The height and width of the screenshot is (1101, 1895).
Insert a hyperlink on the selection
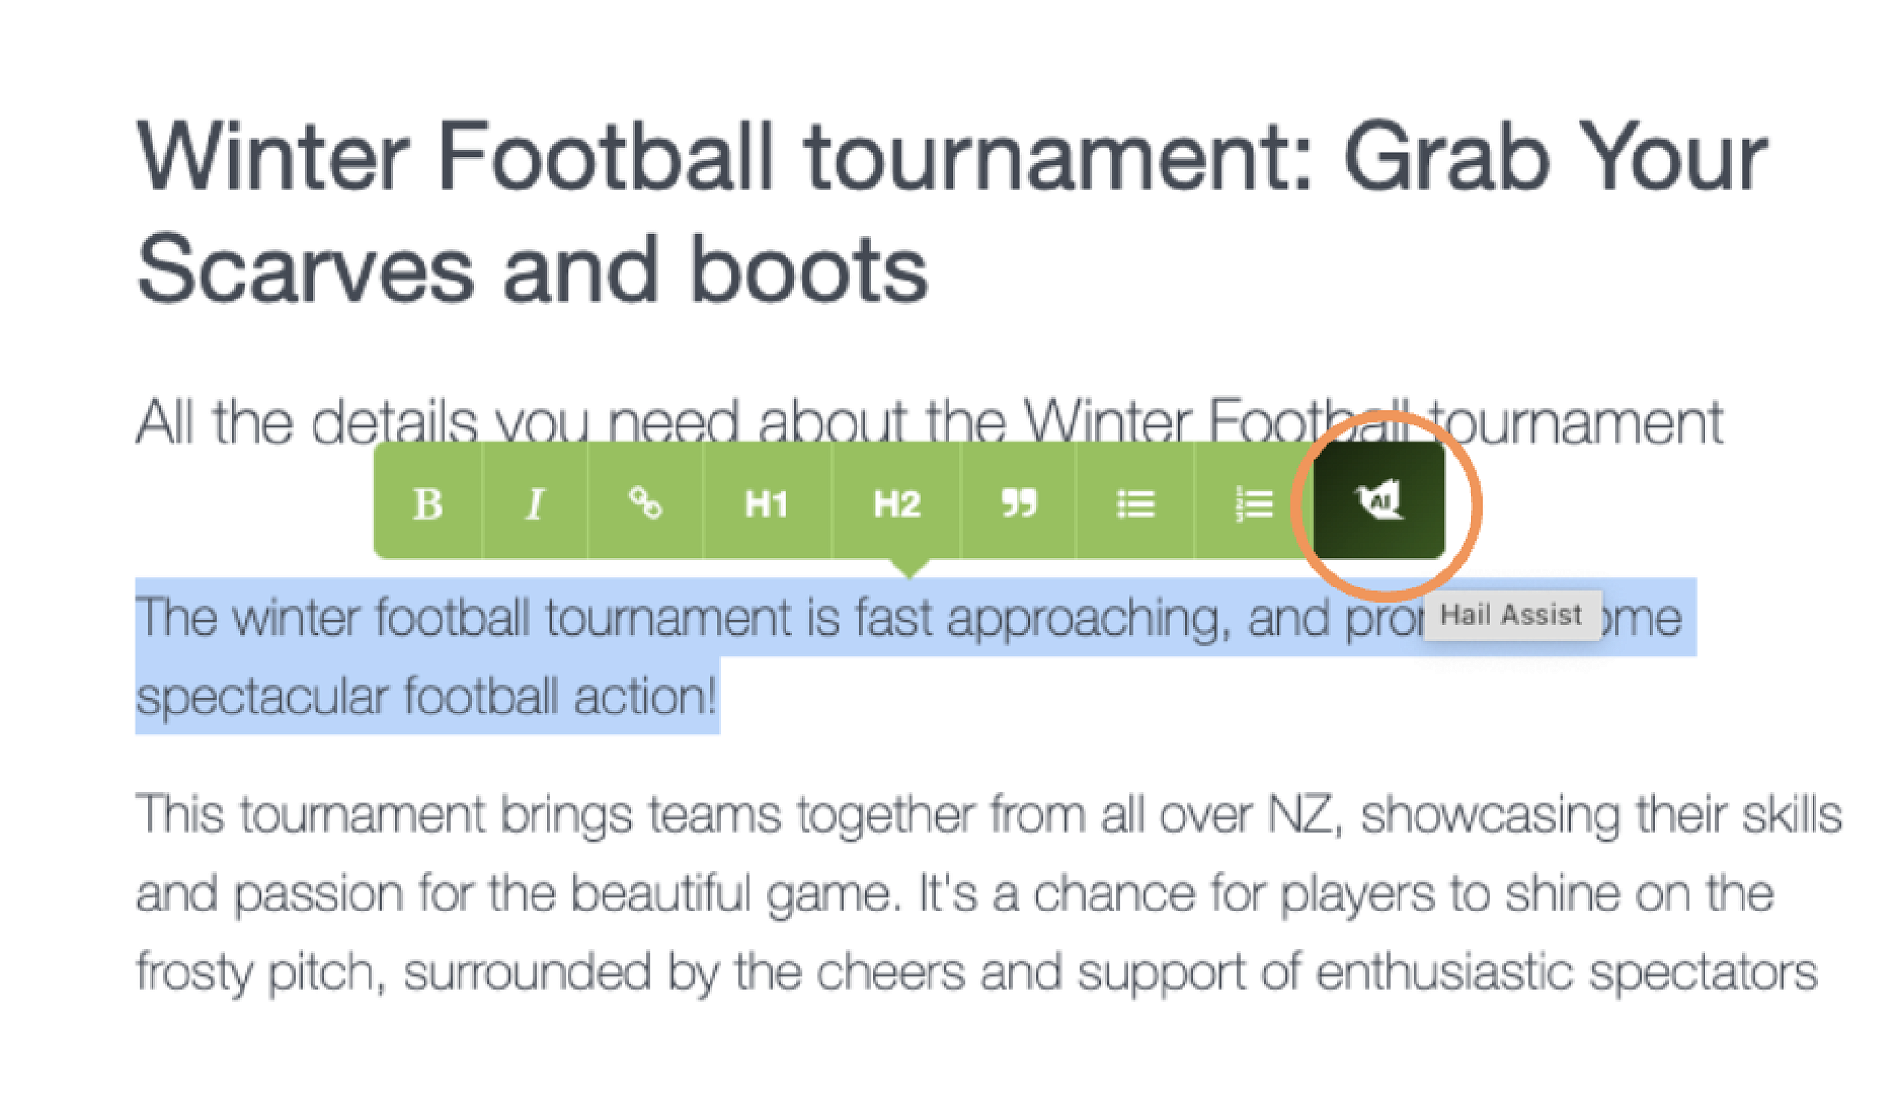[x=645, y=503]
